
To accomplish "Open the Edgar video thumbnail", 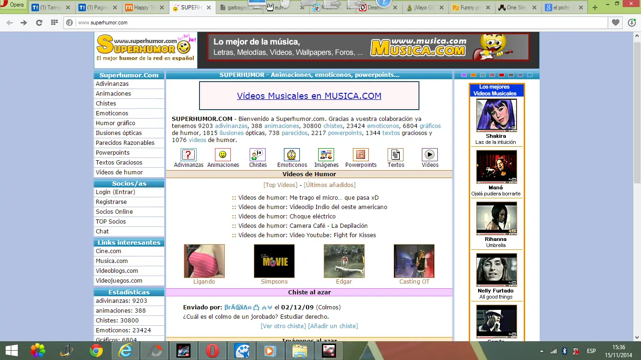I will coord(344,261).
